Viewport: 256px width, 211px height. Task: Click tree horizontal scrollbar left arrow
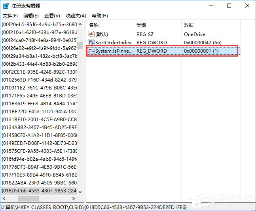pyautogui.click(x=4, y=199)
